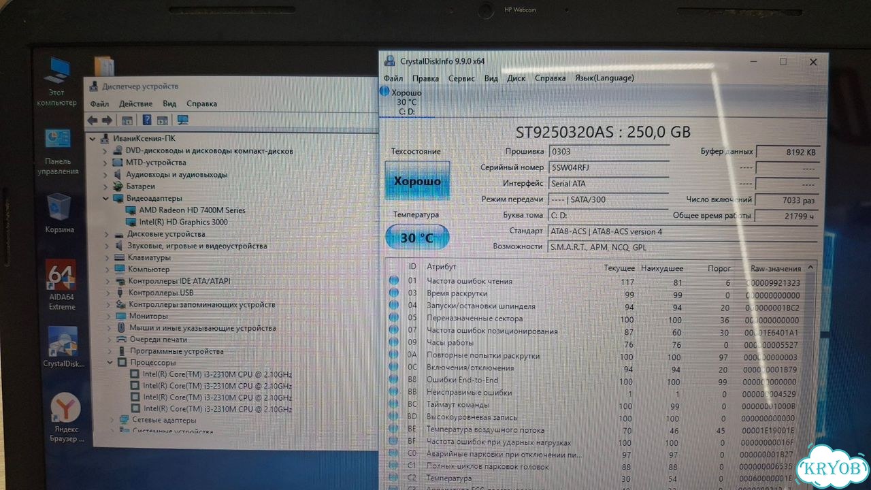Open Сервис menu in CrystalDiskInfo
Screen dimensions: 871x490
point(461,78)
